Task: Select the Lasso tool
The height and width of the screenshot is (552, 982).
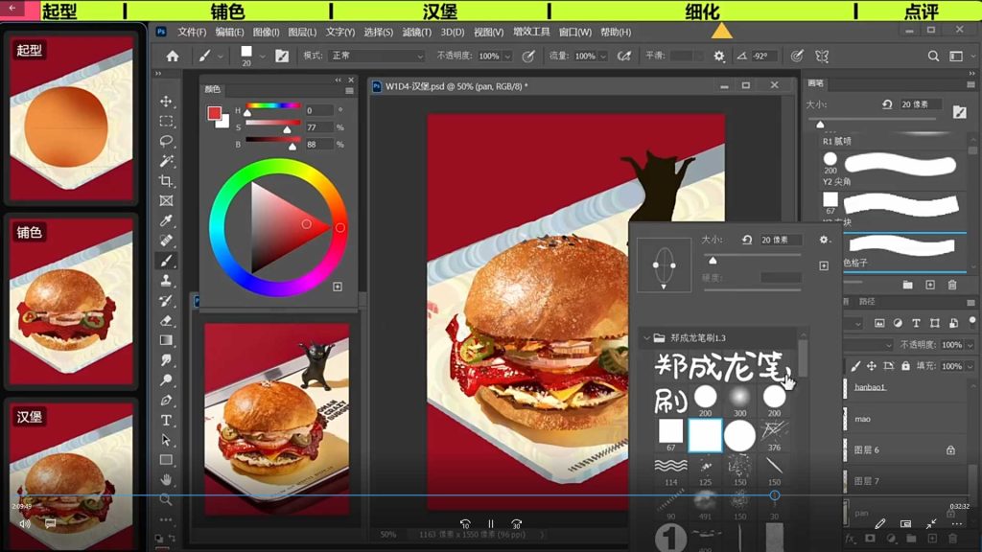Action: (x=166, y=141)
